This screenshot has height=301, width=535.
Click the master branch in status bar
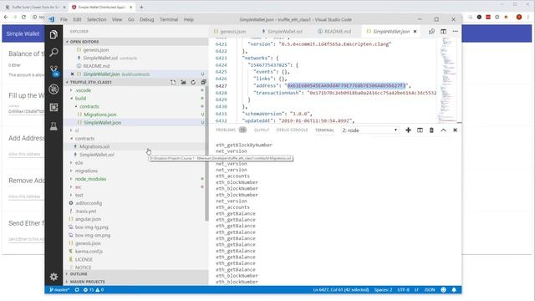(x=59, y=290)
